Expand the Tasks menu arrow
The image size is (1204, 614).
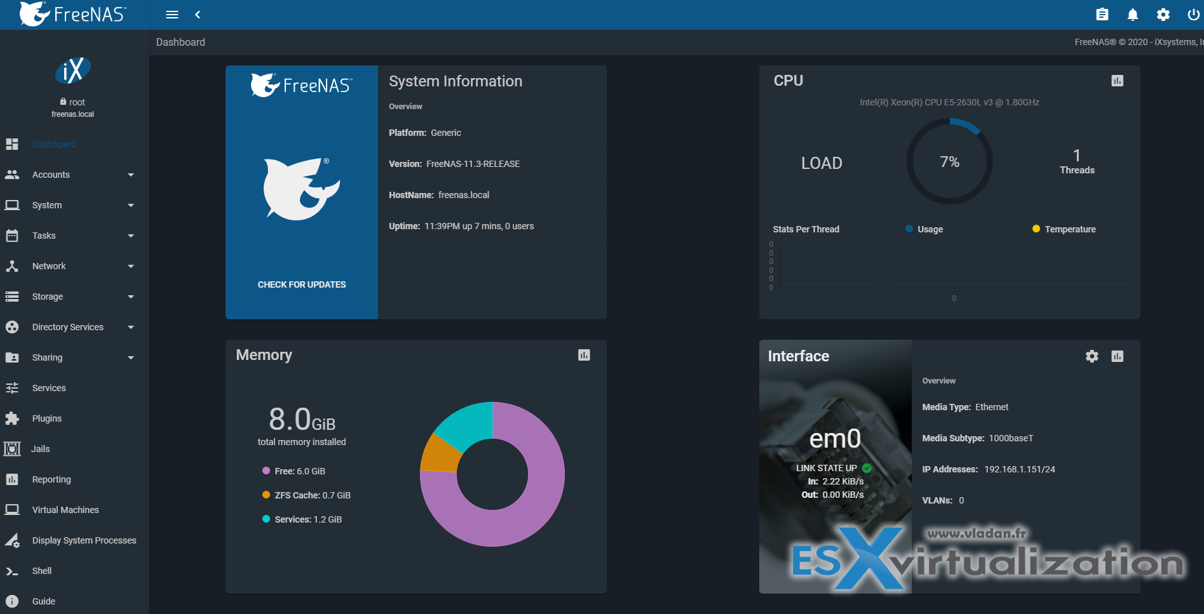pyautogui.click(x=131, y=236)
